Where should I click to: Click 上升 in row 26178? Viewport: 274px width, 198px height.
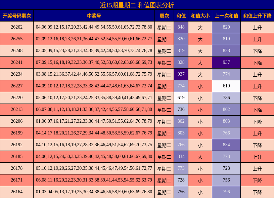click(257, 169)
